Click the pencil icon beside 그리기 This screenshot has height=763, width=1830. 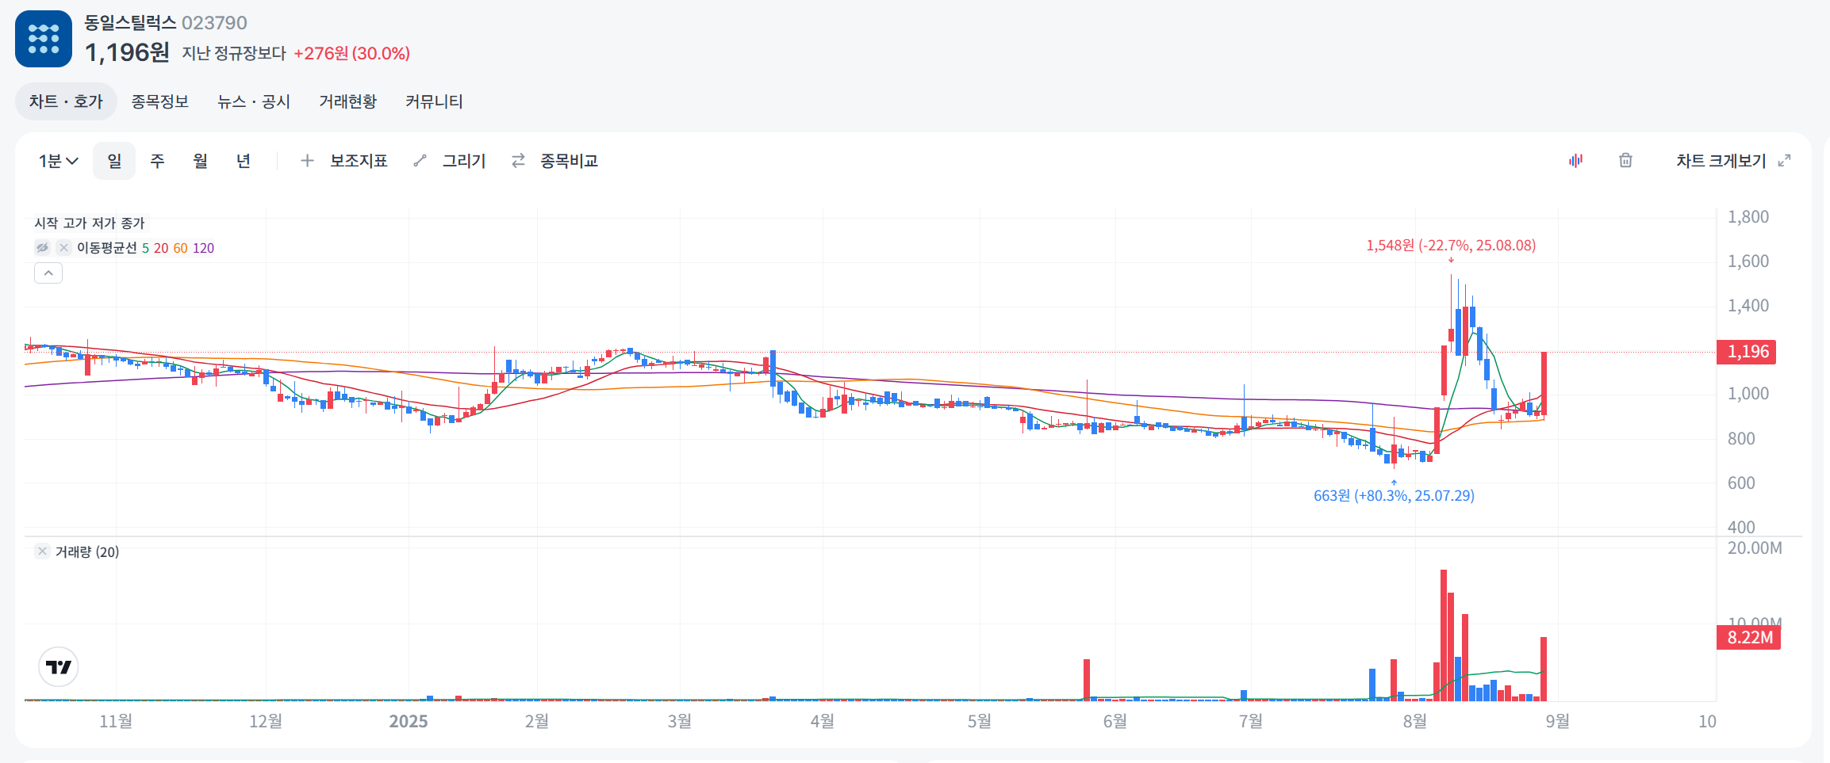point(420,161)
